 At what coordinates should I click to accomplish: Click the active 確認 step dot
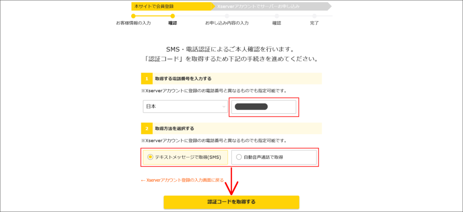tap(172, 16)
